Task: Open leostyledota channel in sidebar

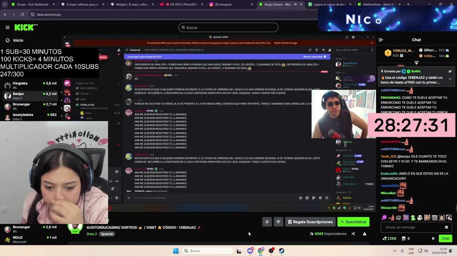Action: [30, 117]
